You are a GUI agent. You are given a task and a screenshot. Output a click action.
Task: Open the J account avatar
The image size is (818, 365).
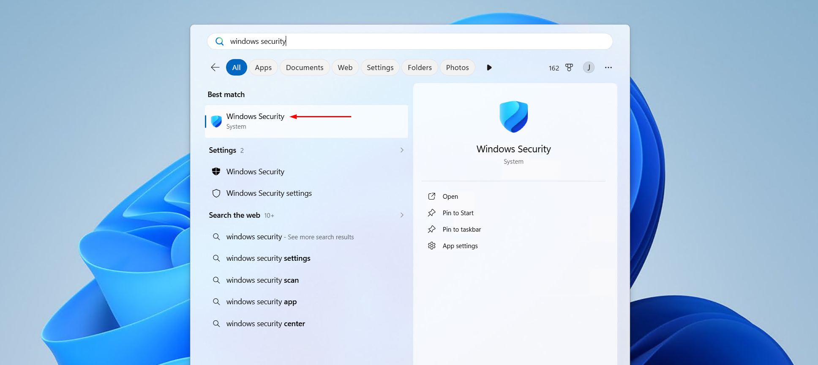[x=589, y=68]
